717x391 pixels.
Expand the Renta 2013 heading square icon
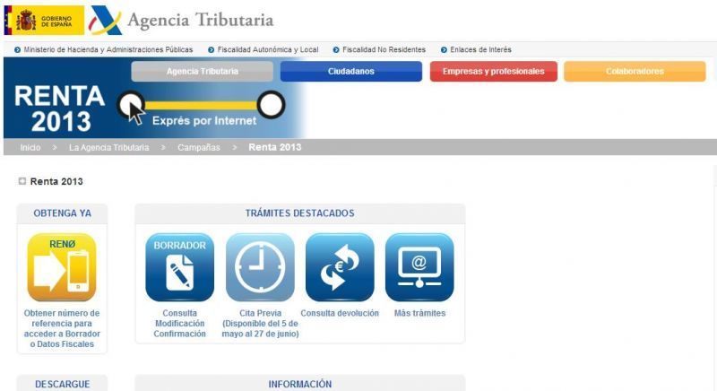22,181
